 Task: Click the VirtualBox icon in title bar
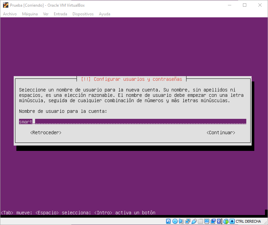[x=5, y=5]
